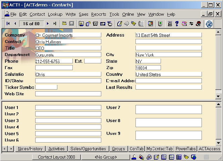Image resolution: width=223 pixels, height=161 pixels.
Task: Open the Tools menu
Action: [x=114, y=14]
